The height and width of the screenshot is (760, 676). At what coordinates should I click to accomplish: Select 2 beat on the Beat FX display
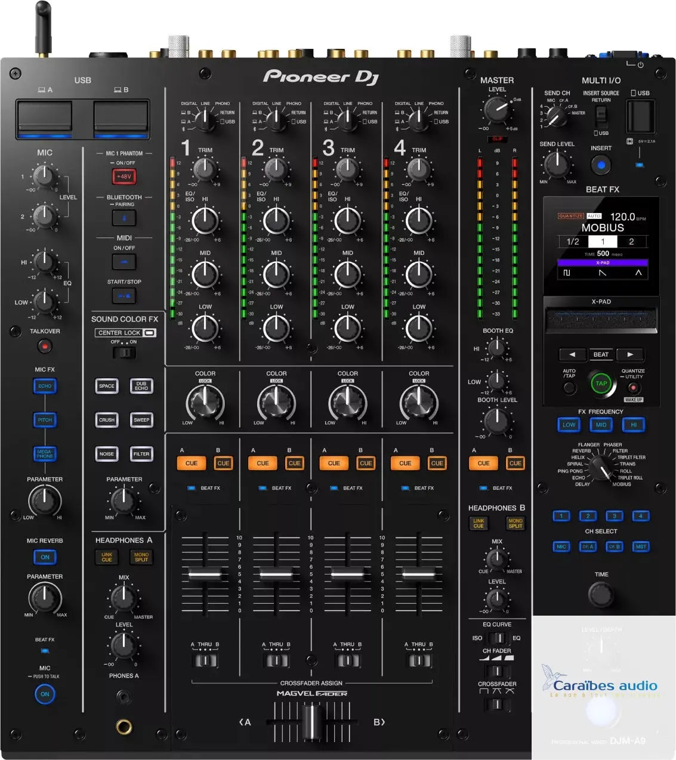point(631,242)
